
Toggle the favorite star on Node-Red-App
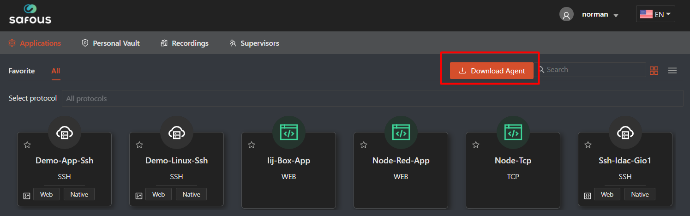pos(364,145)
